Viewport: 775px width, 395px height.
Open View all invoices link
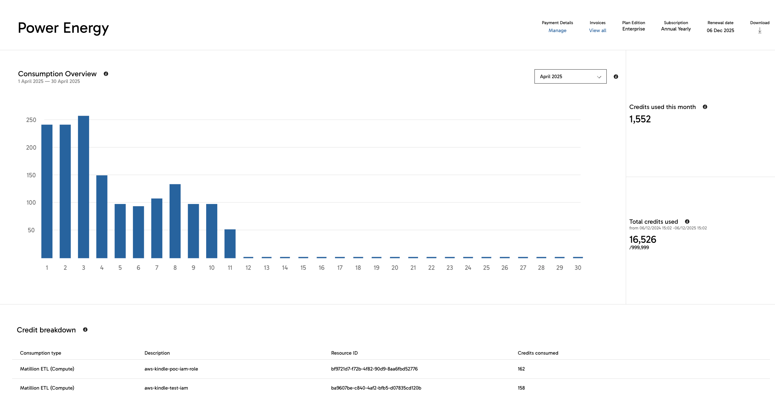pyautogui.click(x=597, y=31)
